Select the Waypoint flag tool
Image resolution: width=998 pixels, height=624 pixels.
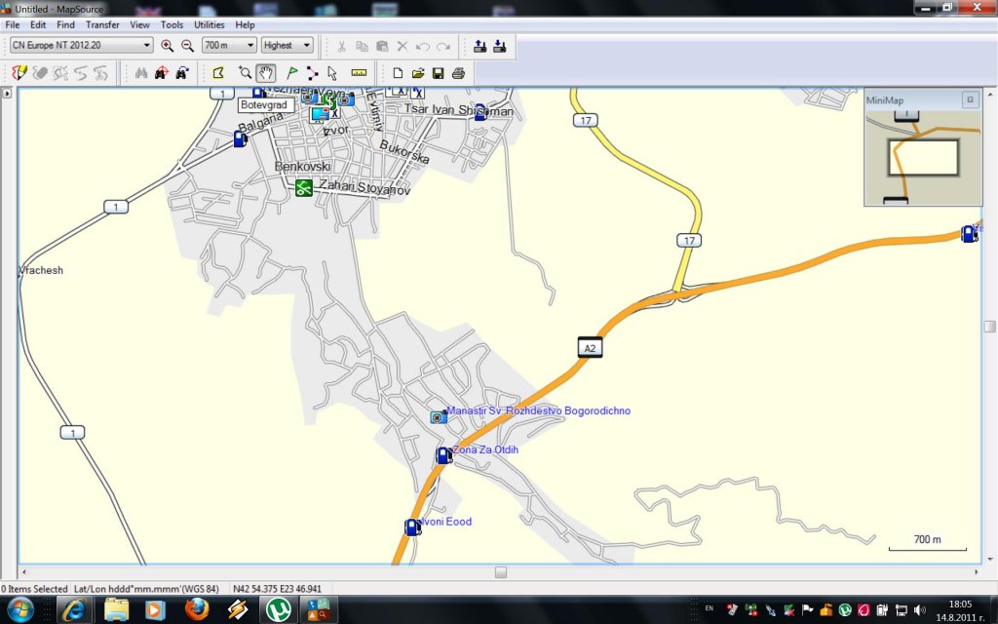(291, 73)
